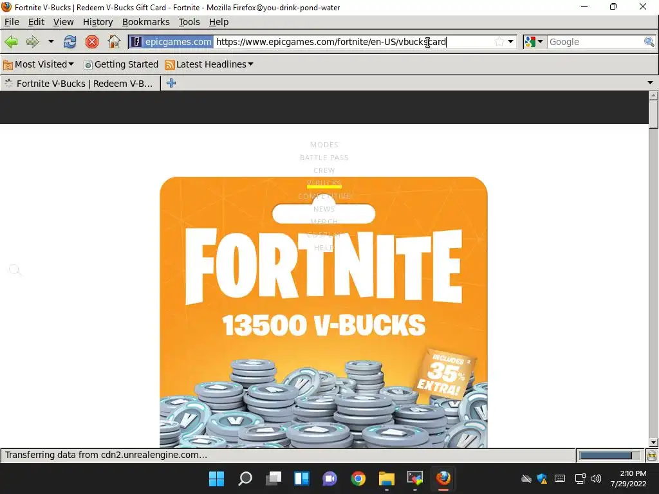Viewport: 659px width, 494px height.
Task: Go to the Home page
Action: point(115,42)
